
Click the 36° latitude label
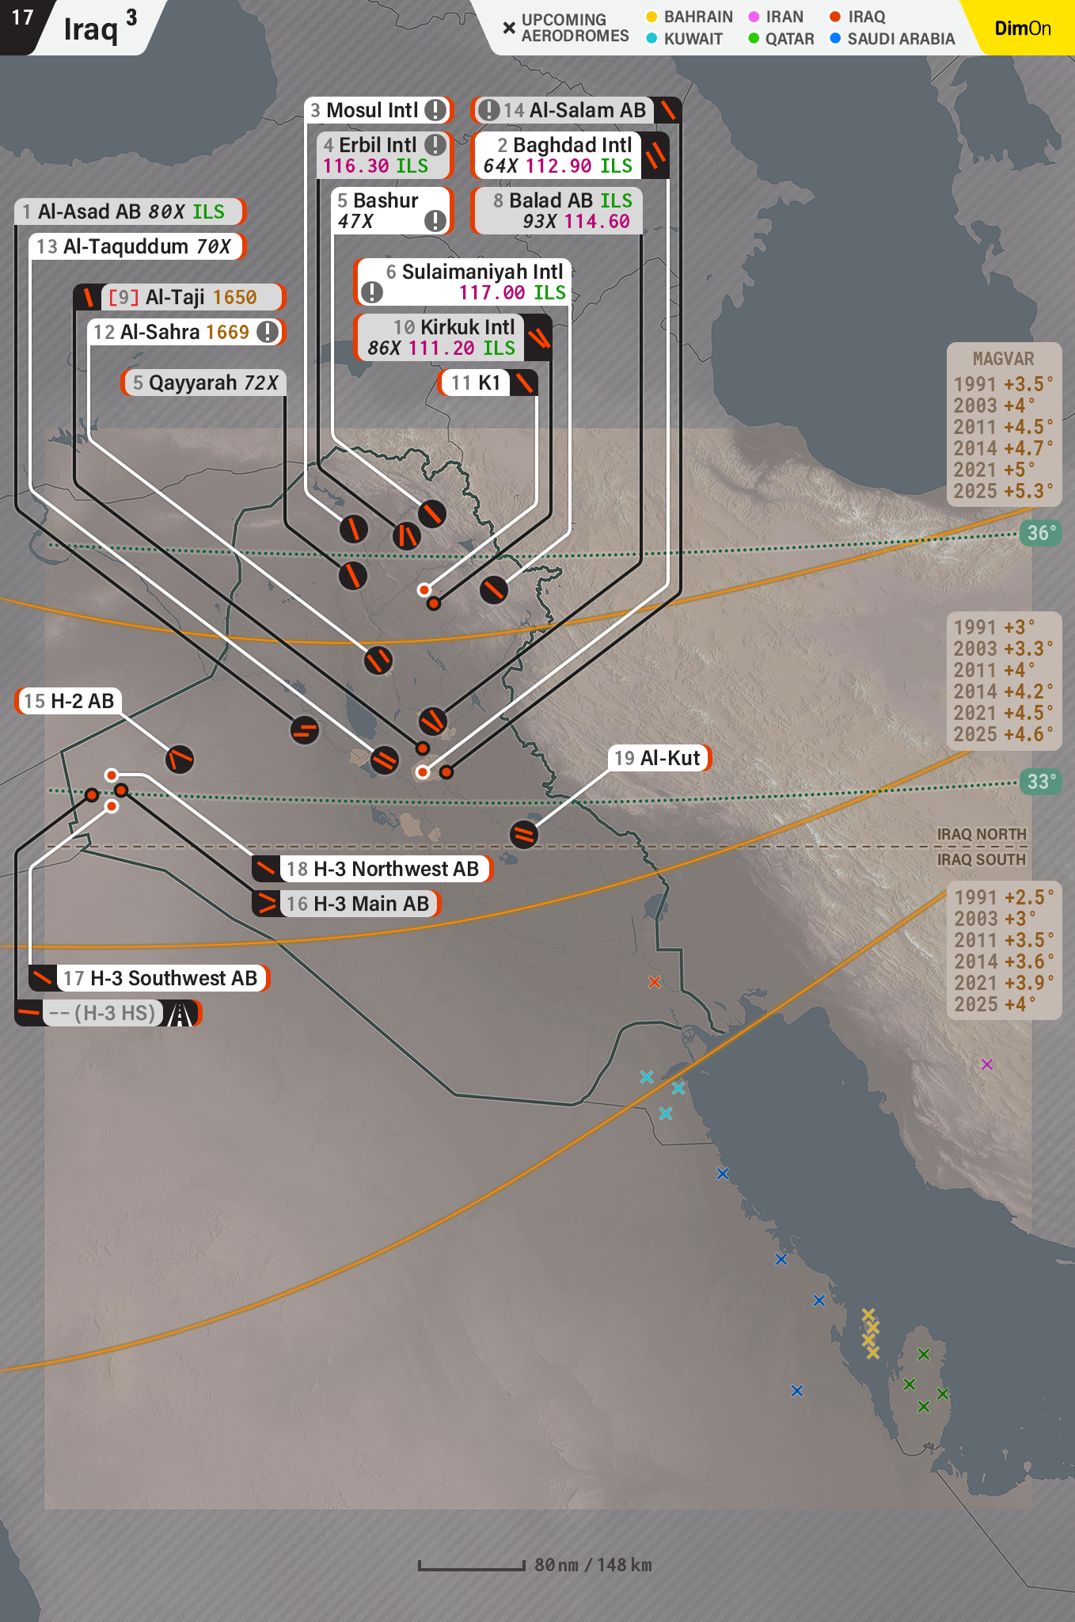pyautogui.click(x=1039, y=533)
